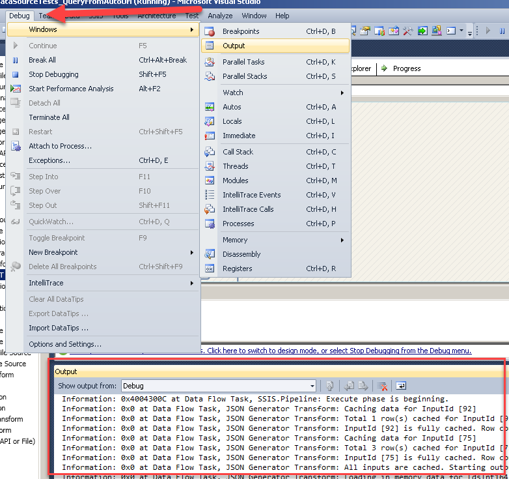Open the Threads window
Viewport: 509px width, 479px height.
275,166
